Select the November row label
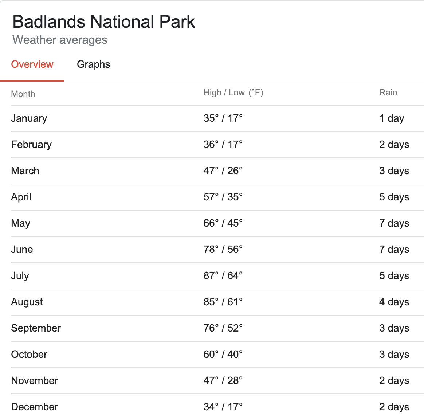Viewport: 424px width, 419px height. click(x=34, y=381)
